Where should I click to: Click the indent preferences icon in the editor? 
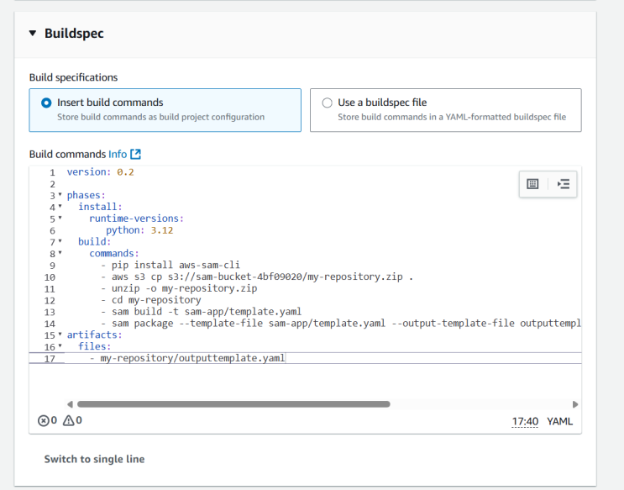564,184
